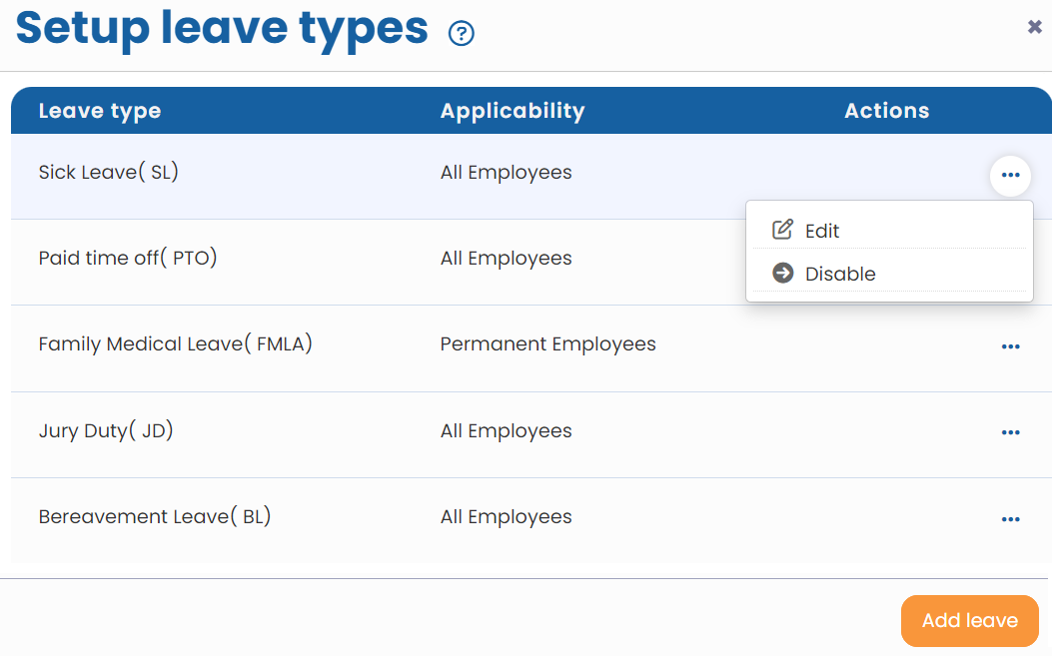Toggle Sick Leave three-dot actions button
The image size is (1052, 656).
click(x=1010, y=176)
